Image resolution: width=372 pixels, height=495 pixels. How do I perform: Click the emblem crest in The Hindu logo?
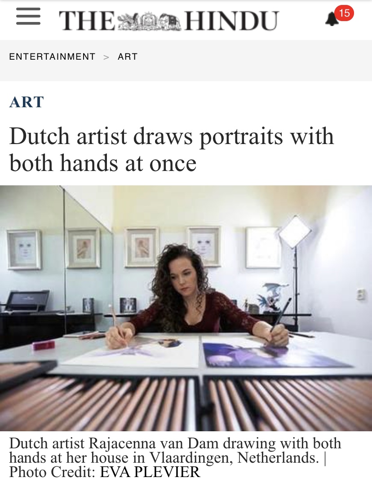(x=150, y=22)
